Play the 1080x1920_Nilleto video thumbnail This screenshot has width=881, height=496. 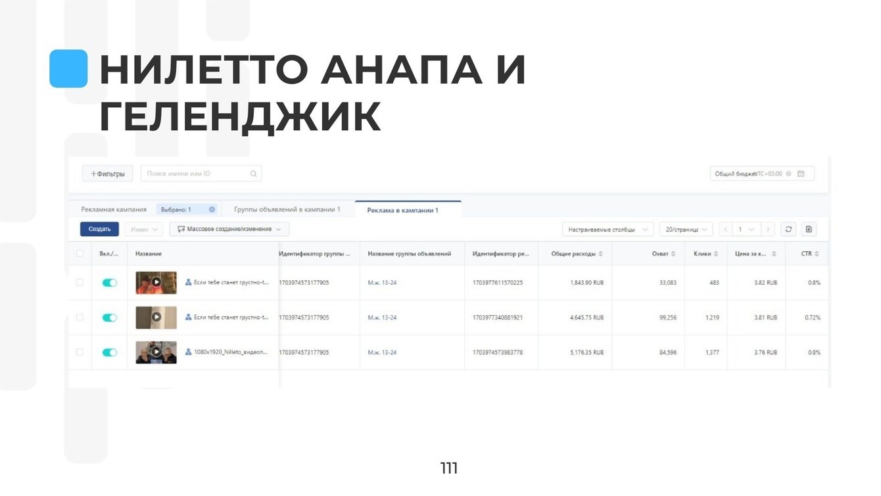click(156, 352)
